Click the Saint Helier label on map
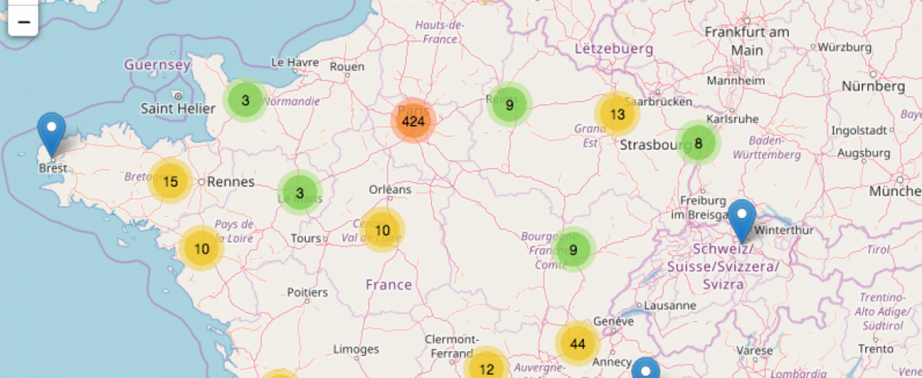 pyautogui.click(x=177, y=109)
